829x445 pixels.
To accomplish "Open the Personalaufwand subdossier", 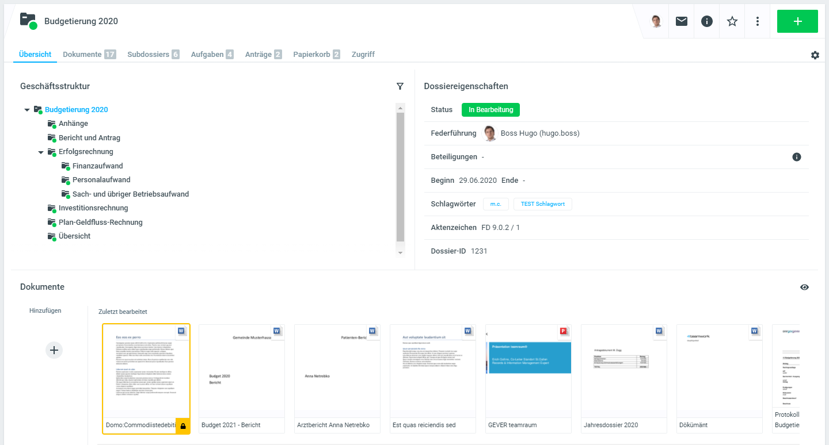I will pyautogui.click(x=101, y=180).
